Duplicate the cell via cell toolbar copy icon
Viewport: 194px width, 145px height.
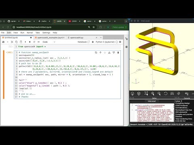click(96, 52)
